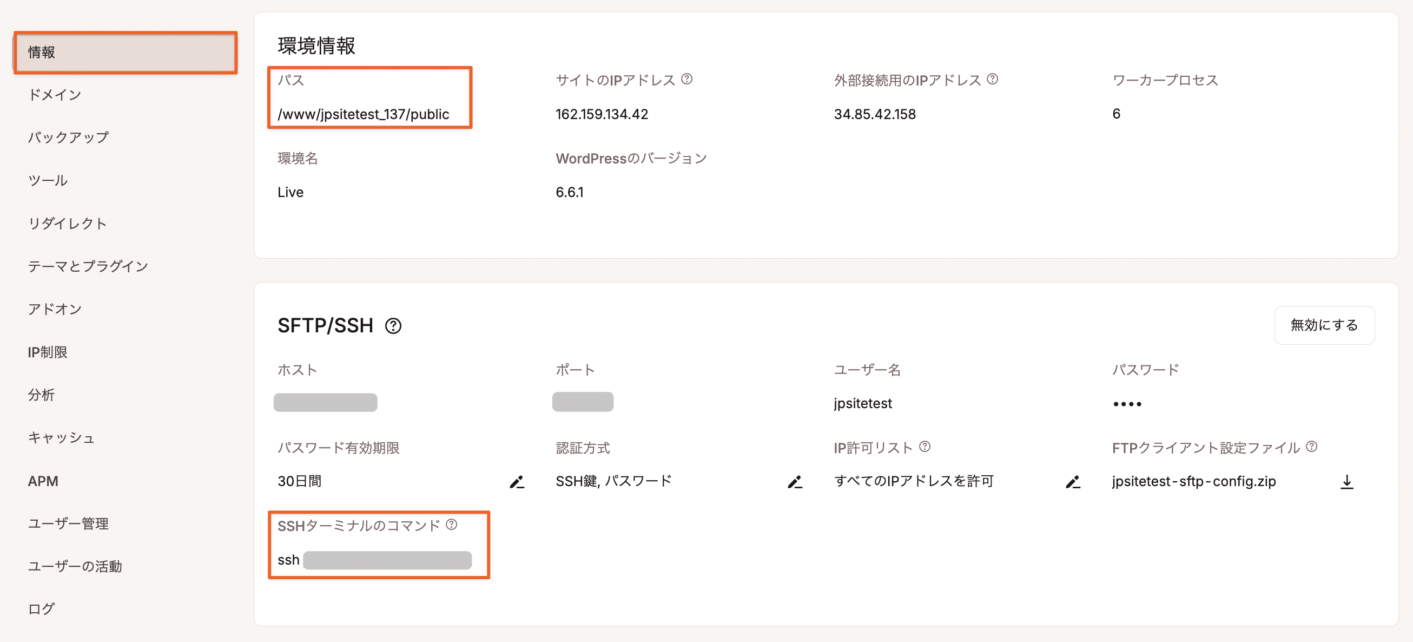Viewport: 1413px width, 642px height.
Task: Open the キャッシュ section
Action: [62, 437]
